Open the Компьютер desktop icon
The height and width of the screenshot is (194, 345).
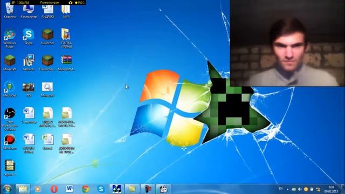(x=29, y=11)
